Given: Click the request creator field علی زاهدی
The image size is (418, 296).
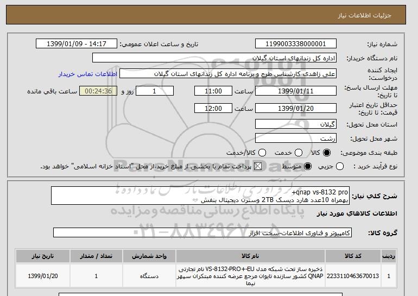Looking at the screenshot, I should pyautogui.click(x=228, y=74).
